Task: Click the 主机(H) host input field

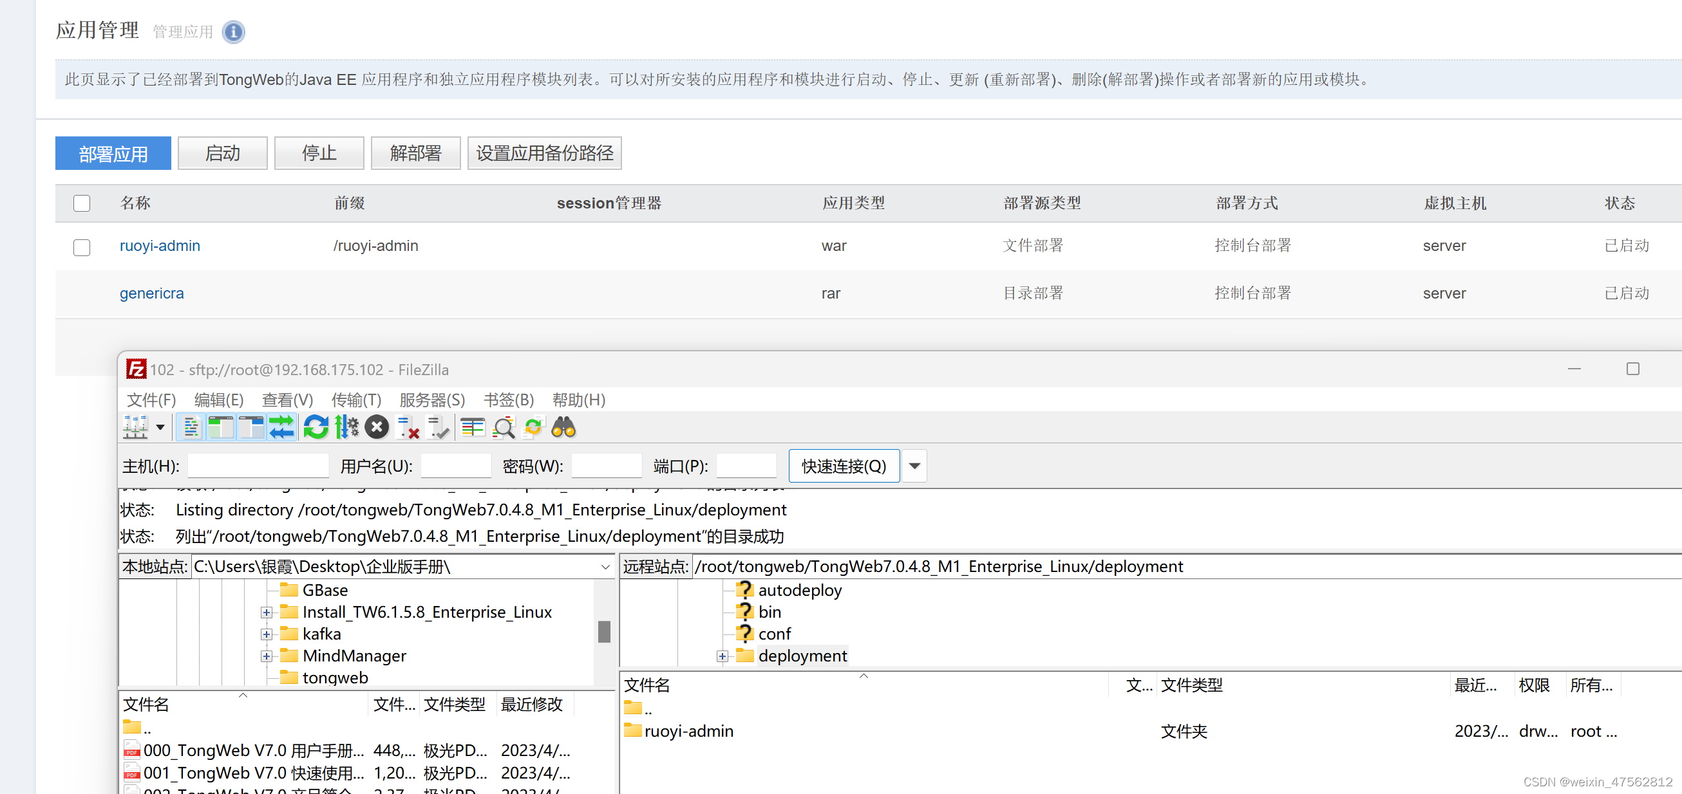Action: click(x=258, y=466)
